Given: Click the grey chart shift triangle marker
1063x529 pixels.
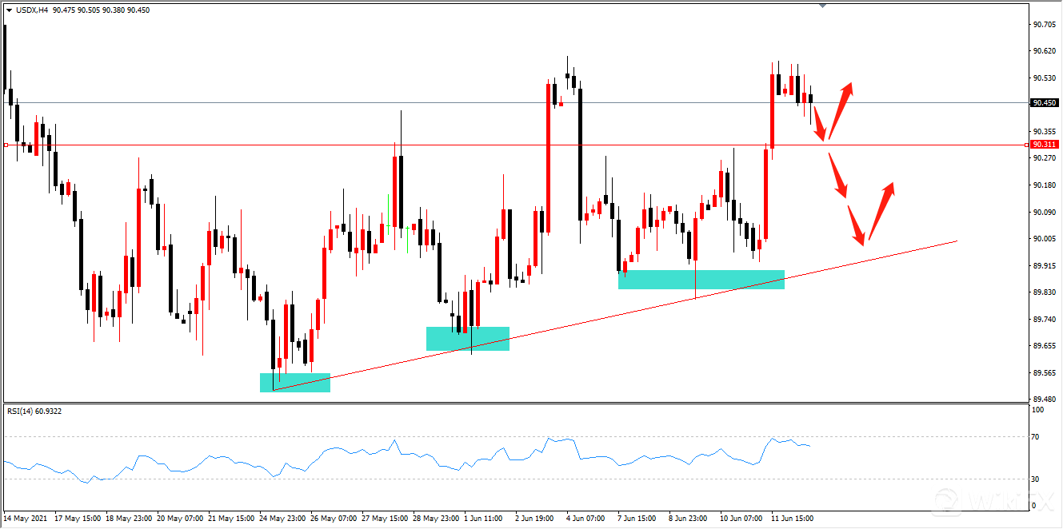Looking at the screenshot, I should coord(823,6).
